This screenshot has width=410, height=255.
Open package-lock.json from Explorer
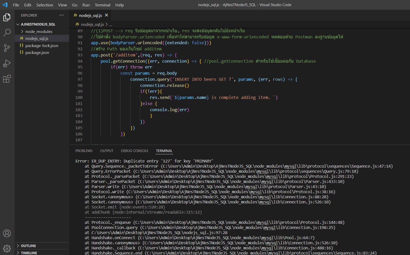[x=42, y=45]
